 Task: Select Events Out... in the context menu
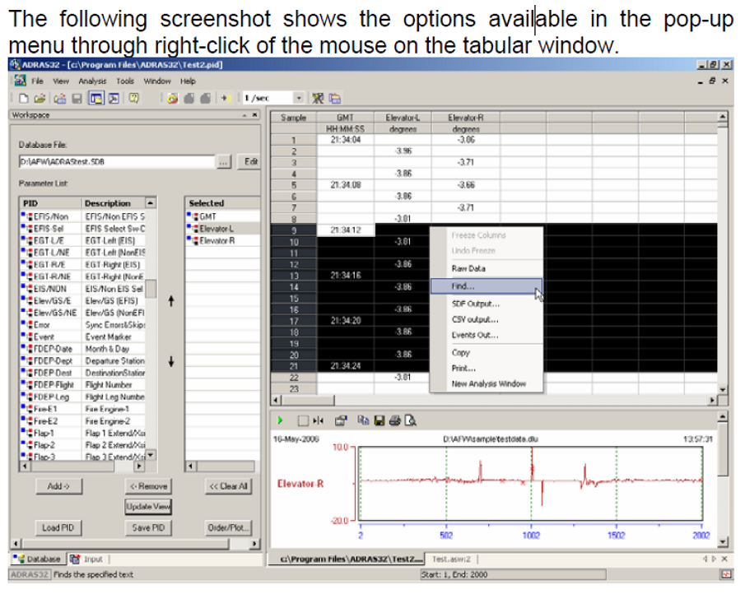pos(487,335)
